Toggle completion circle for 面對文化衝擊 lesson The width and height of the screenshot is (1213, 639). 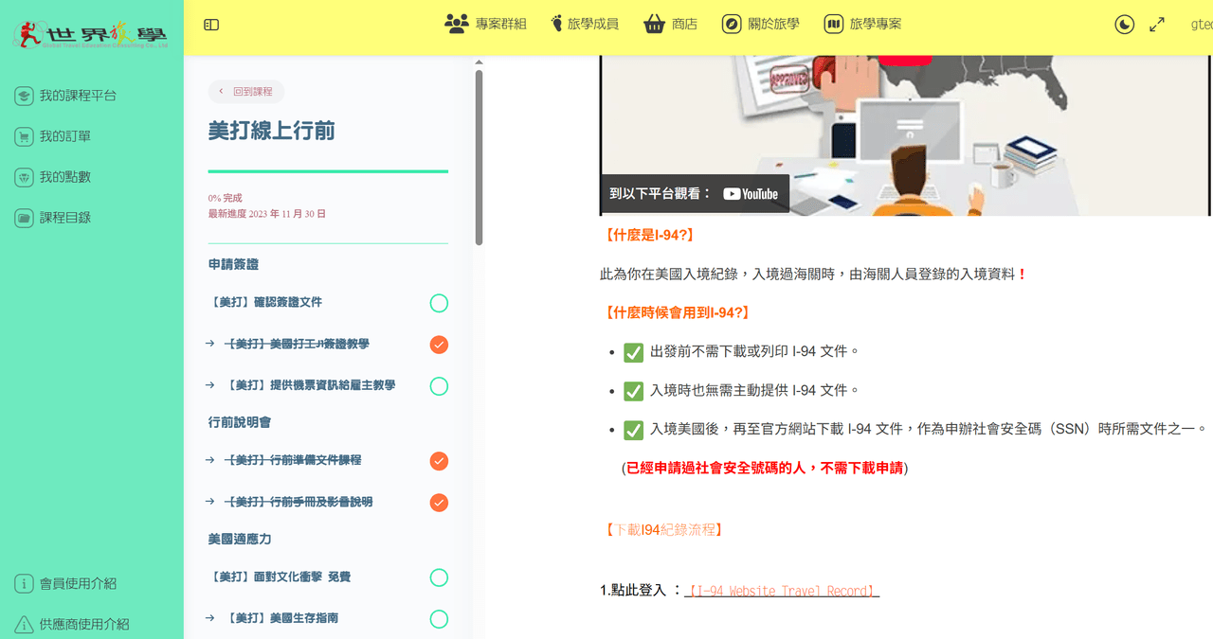click(439, 577)
